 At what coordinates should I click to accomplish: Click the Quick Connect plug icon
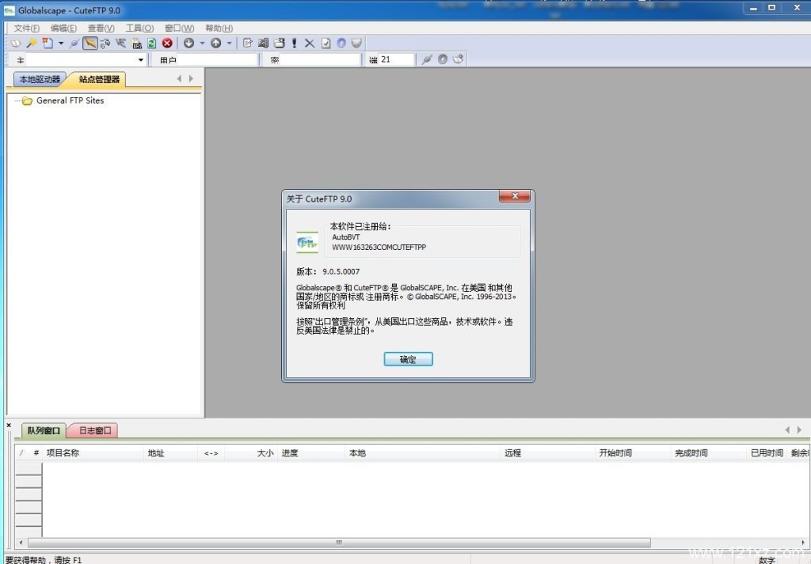(x=427, y=59)
